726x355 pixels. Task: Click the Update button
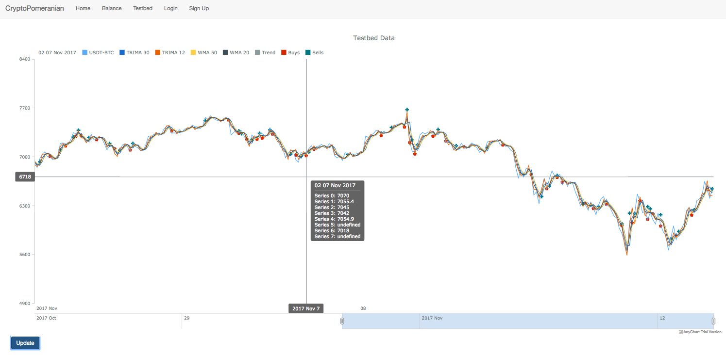(x=25, y=343)
